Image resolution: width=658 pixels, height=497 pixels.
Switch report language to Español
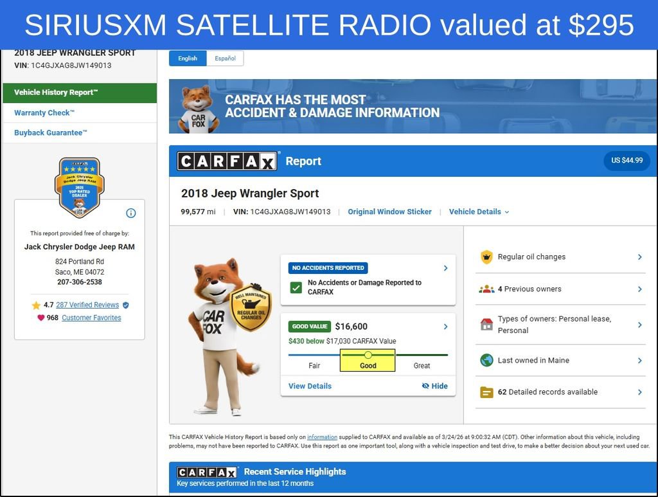[225, 59]
